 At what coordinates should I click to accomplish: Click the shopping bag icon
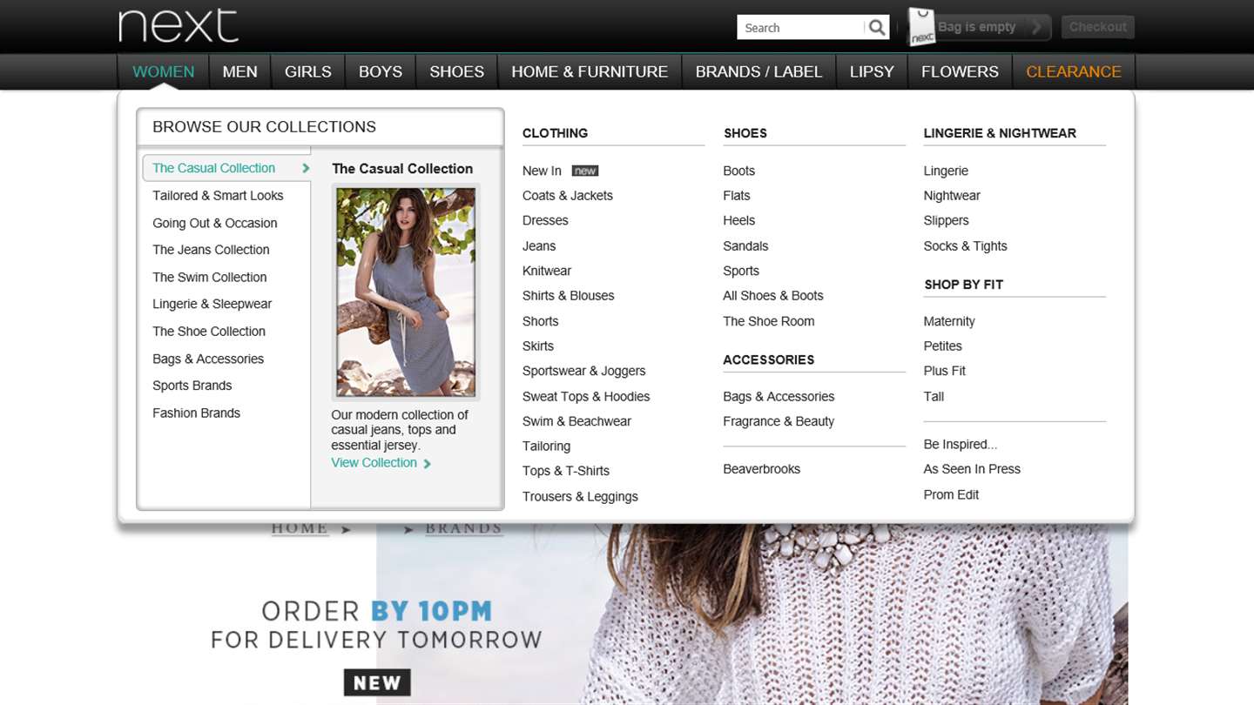tap(921, 27)
